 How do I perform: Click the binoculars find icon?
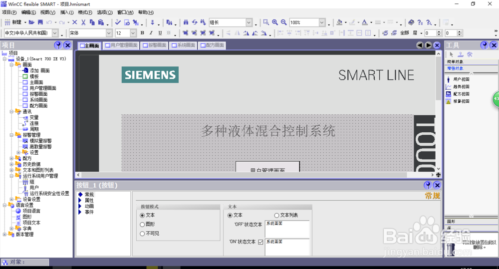[x=186, y=22]
